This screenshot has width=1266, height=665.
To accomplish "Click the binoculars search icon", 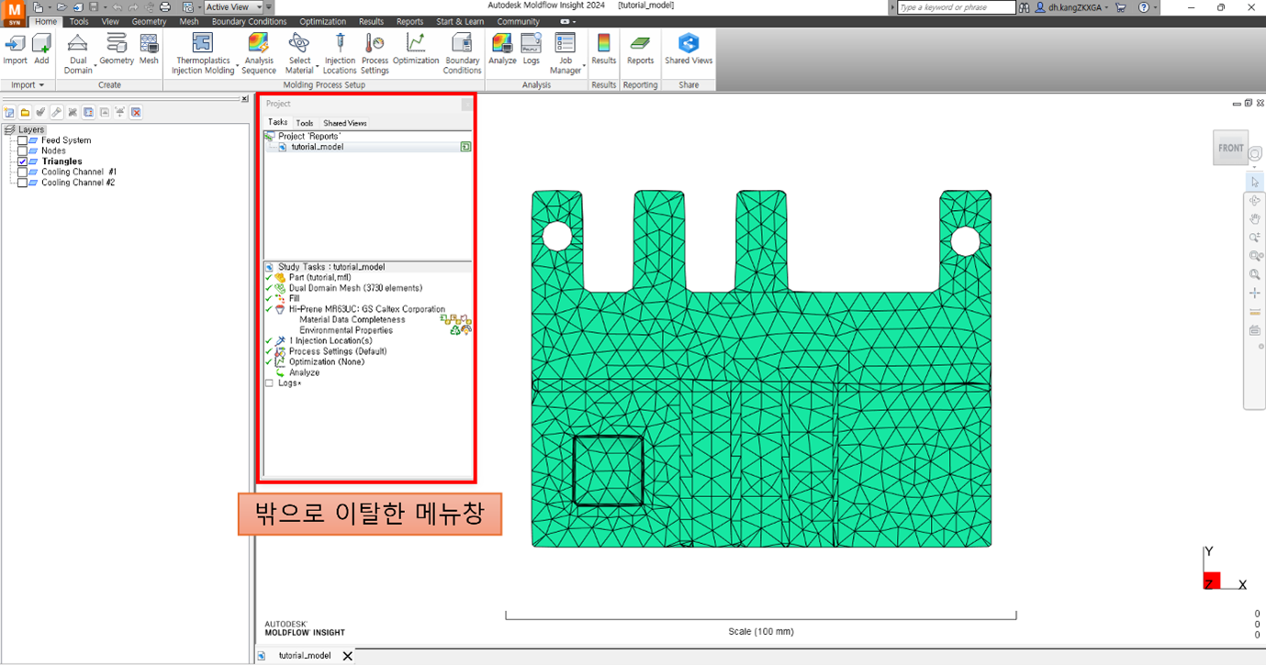I will (1024, 7).
